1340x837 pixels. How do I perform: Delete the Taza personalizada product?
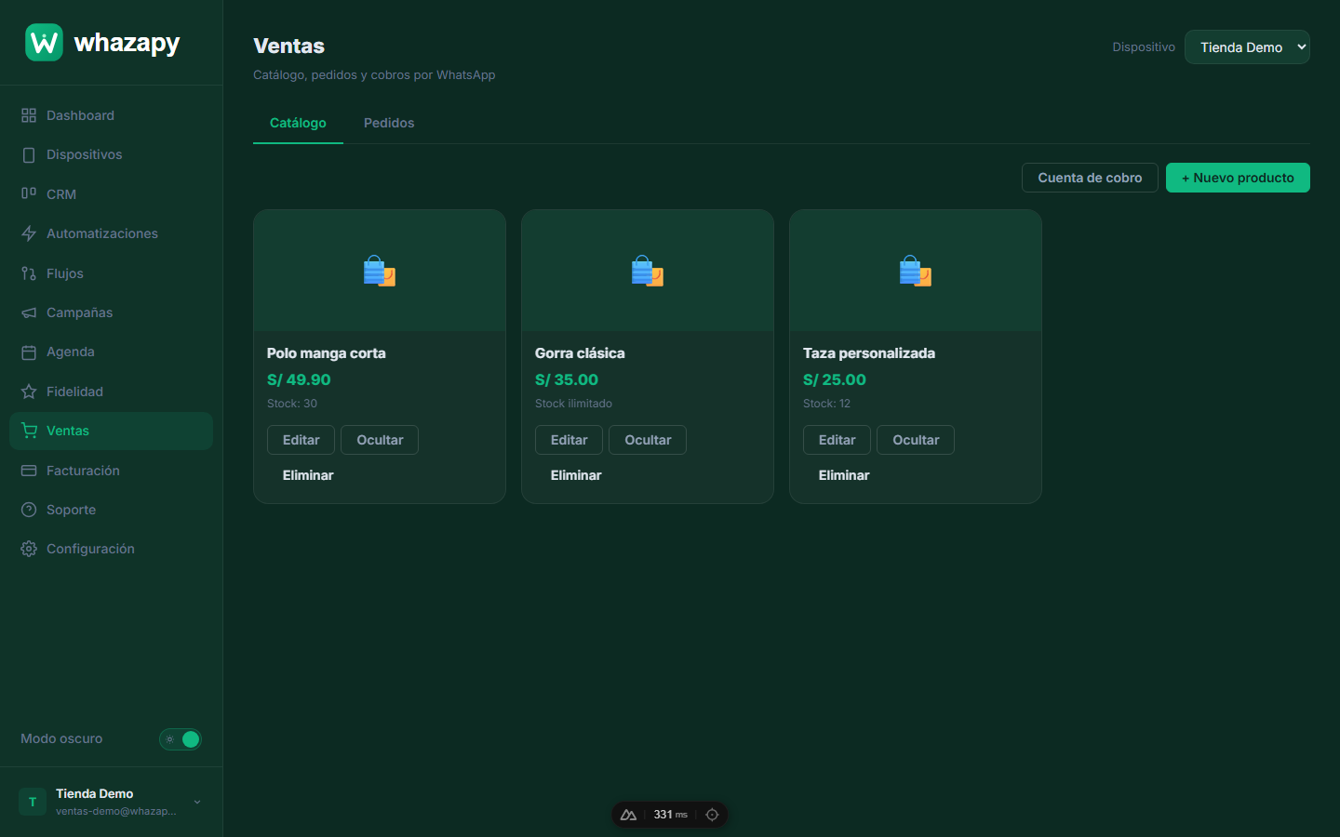(x=844, y=475)
